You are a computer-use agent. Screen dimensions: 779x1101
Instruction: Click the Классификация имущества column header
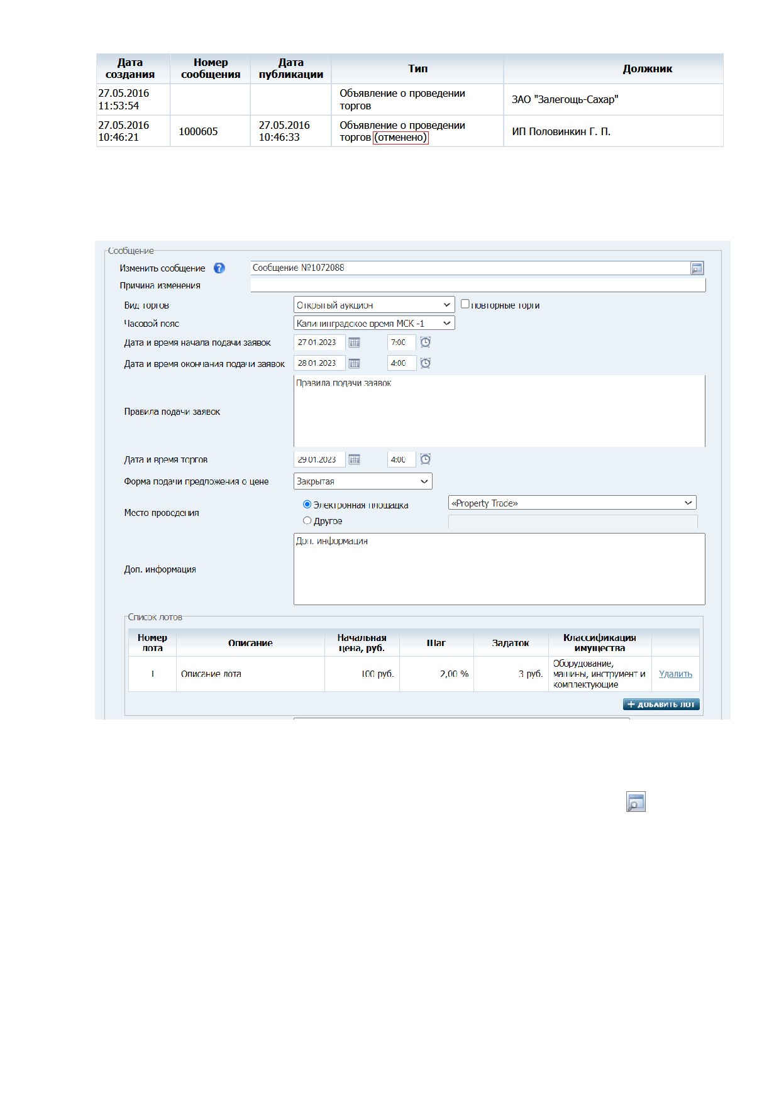[599, 642]
